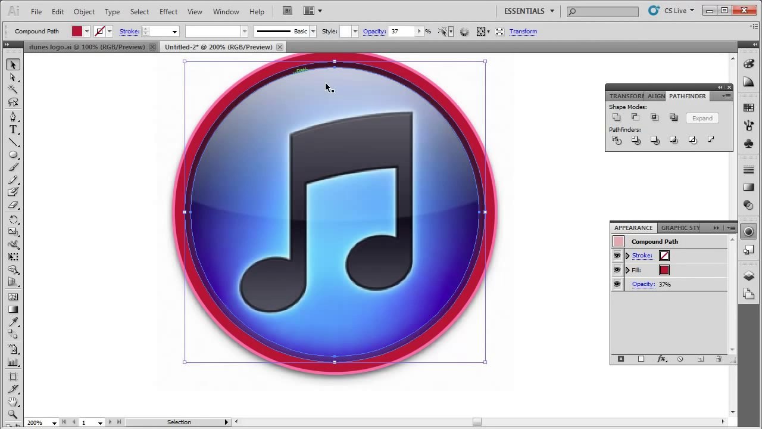Click the Opacity link in control bar
This screenshot has width=762, height=429.
[374, 32]
